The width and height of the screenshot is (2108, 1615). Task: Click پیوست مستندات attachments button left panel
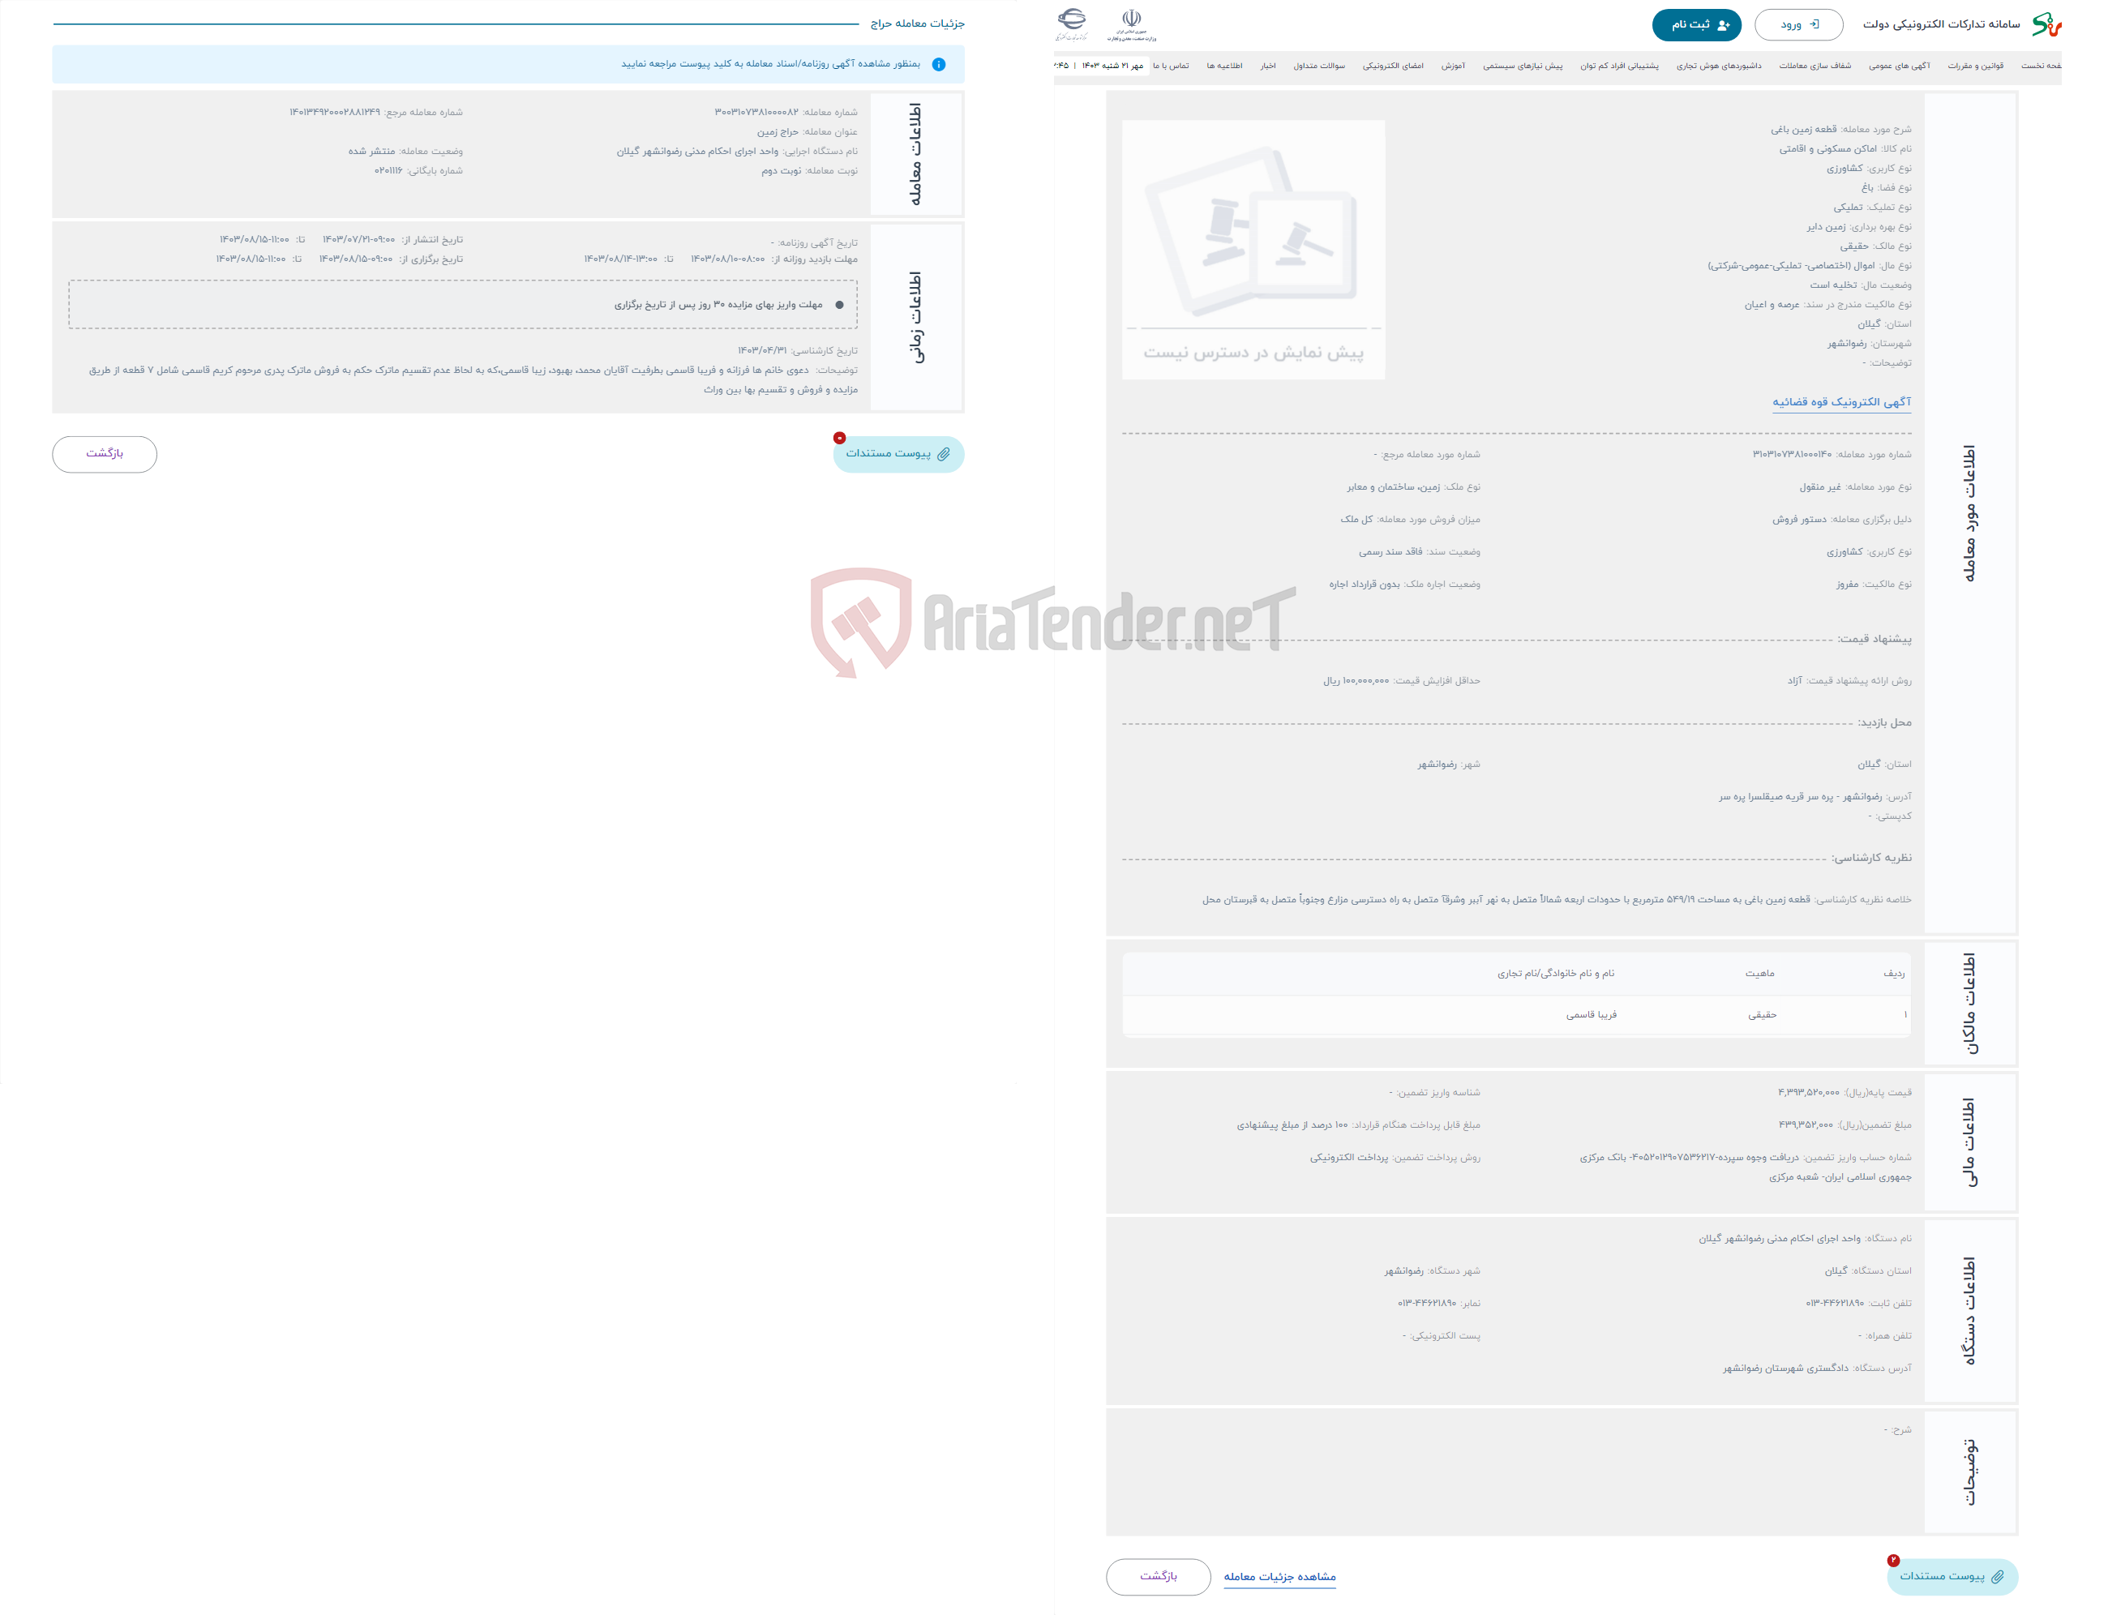click(898, 455)
